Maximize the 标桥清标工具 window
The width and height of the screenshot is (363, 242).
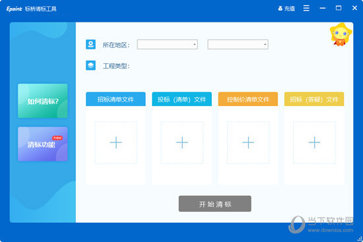339,8
